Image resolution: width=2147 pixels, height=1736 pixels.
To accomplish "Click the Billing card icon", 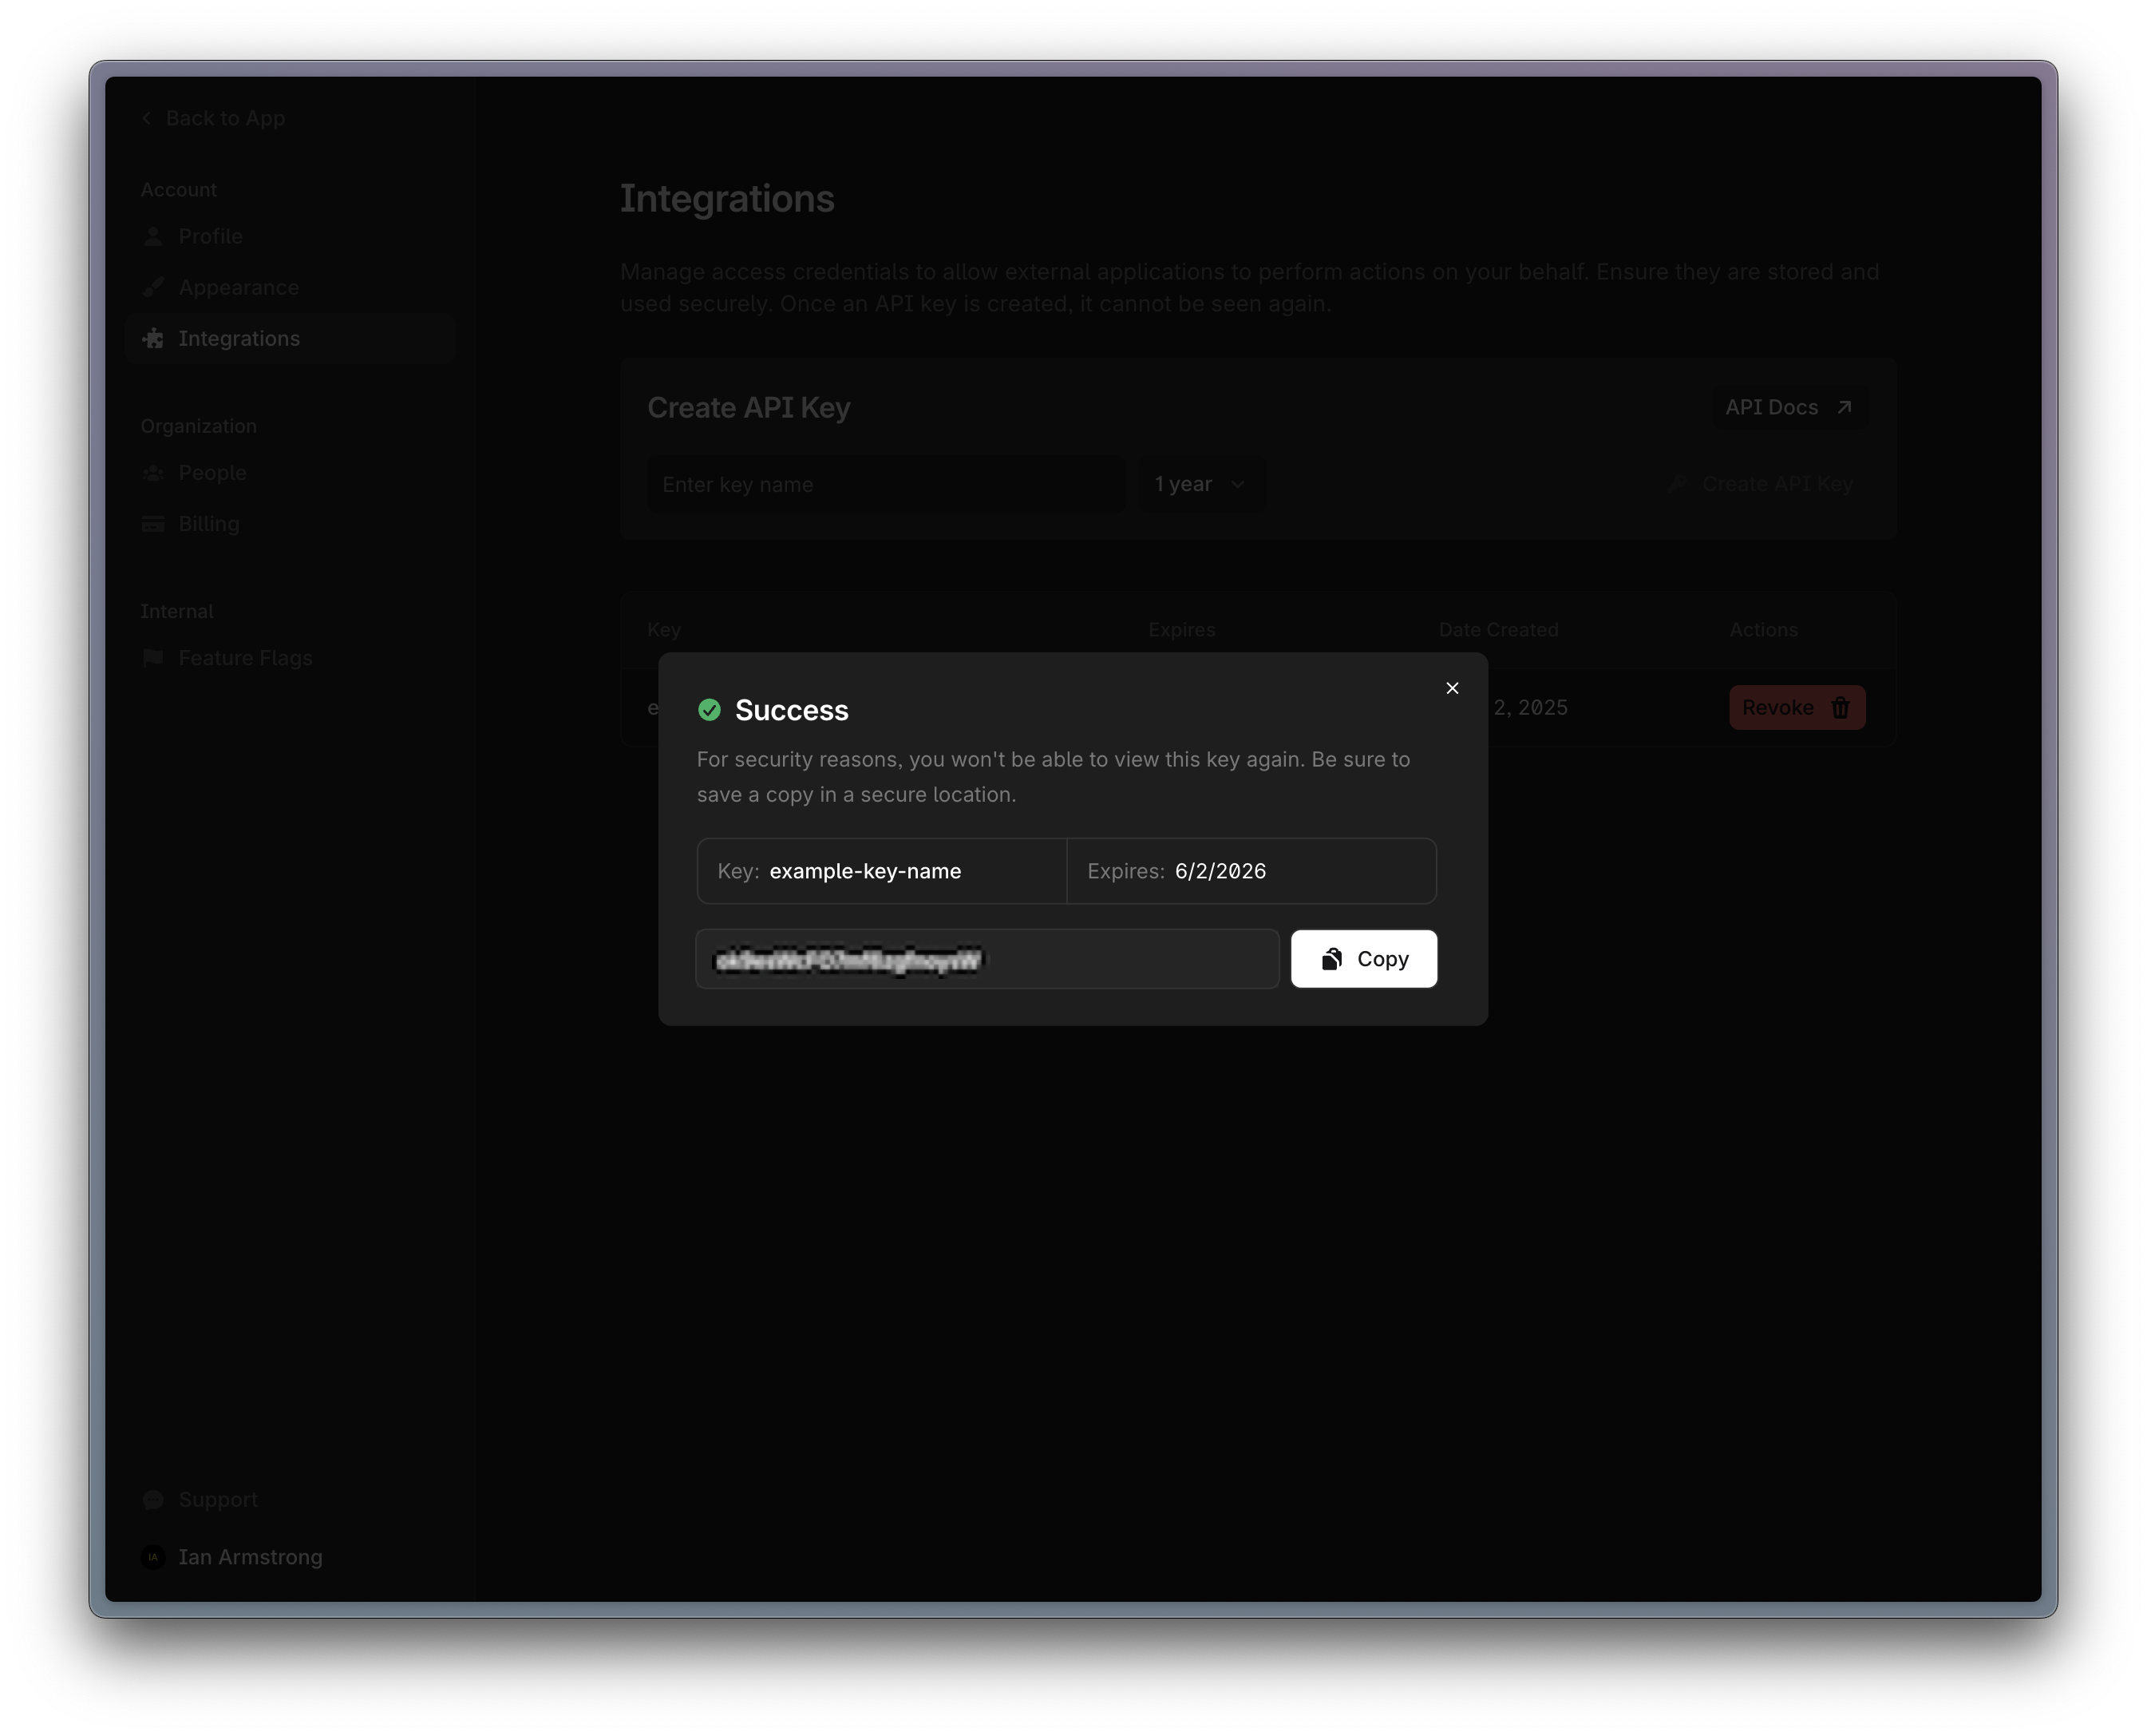I will [153, 523].
